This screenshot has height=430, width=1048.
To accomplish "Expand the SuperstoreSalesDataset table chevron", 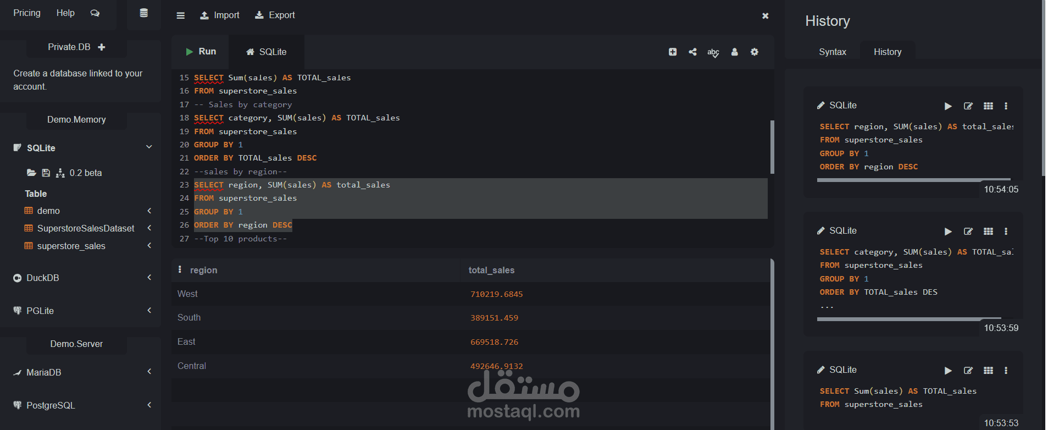I will coord(149,228).
